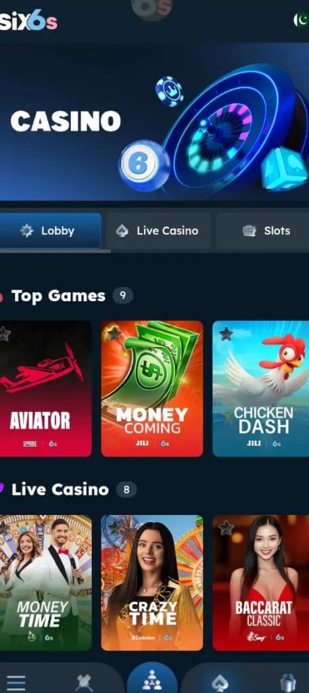This screenshot has width=309, height=693.
Task: Favorite Money Coming with its star
Action: click(114, 334)
